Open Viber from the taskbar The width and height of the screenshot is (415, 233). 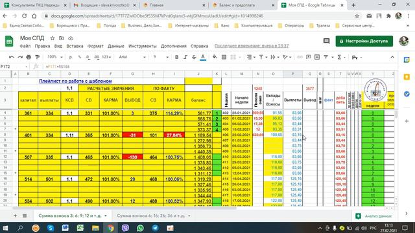tap(125, 228)
